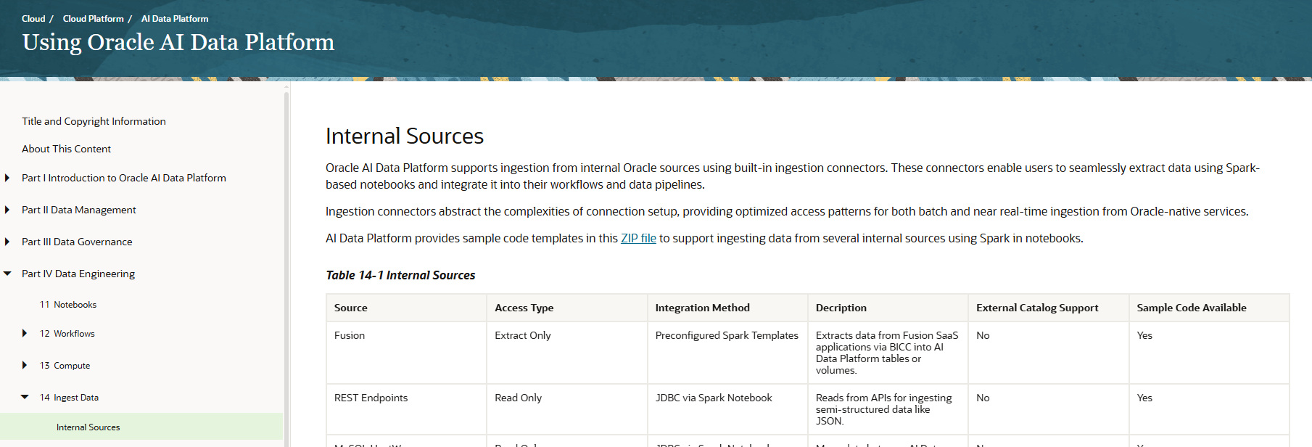Click the Internal Sources page heading
The width and height of the screenshot is (1312, 447).
[x=405, y=136]
